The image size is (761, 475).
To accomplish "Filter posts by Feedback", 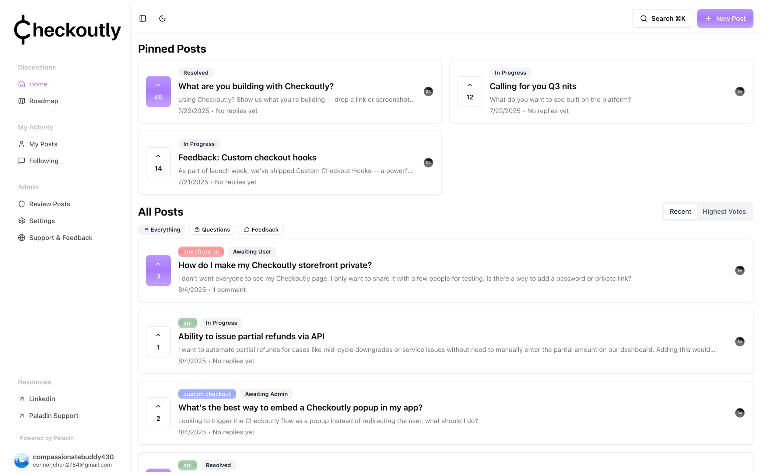I will pos(261,230).
